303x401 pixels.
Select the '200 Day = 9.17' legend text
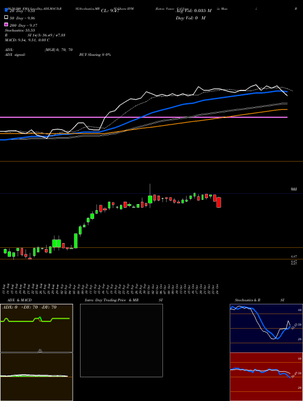point(24,26)
